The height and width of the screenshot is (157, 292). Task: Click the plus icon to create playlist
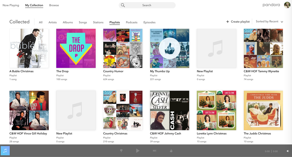(228, 22)
